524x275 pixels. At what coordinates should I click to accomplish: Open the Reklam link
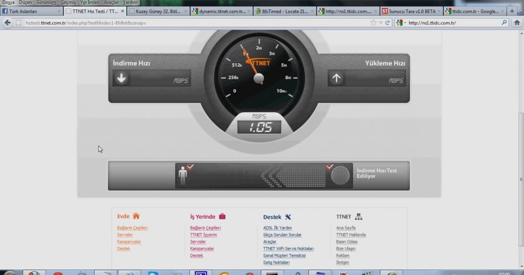point(343,256)
